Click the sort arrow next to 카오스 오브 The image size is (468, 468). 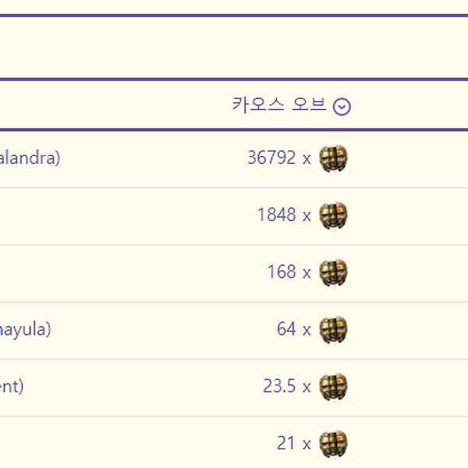(342, 107)
